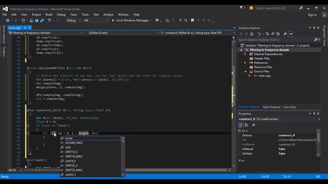Toggle Alphabetical sort in Properties panel
The height and width of the screenshot is (184, 328).
click(247, 125)
